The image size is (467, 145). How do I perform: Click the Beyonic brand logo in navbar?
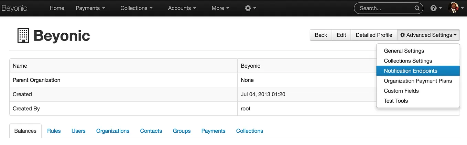[x=14, y=8]
